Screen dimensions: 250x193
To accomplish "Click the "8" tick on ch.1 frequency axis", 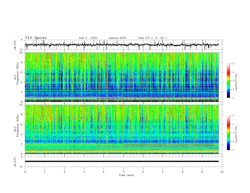I will tap(22, 62).
